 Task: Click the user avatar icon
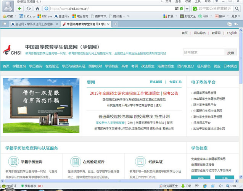click(x=8, y=6)
